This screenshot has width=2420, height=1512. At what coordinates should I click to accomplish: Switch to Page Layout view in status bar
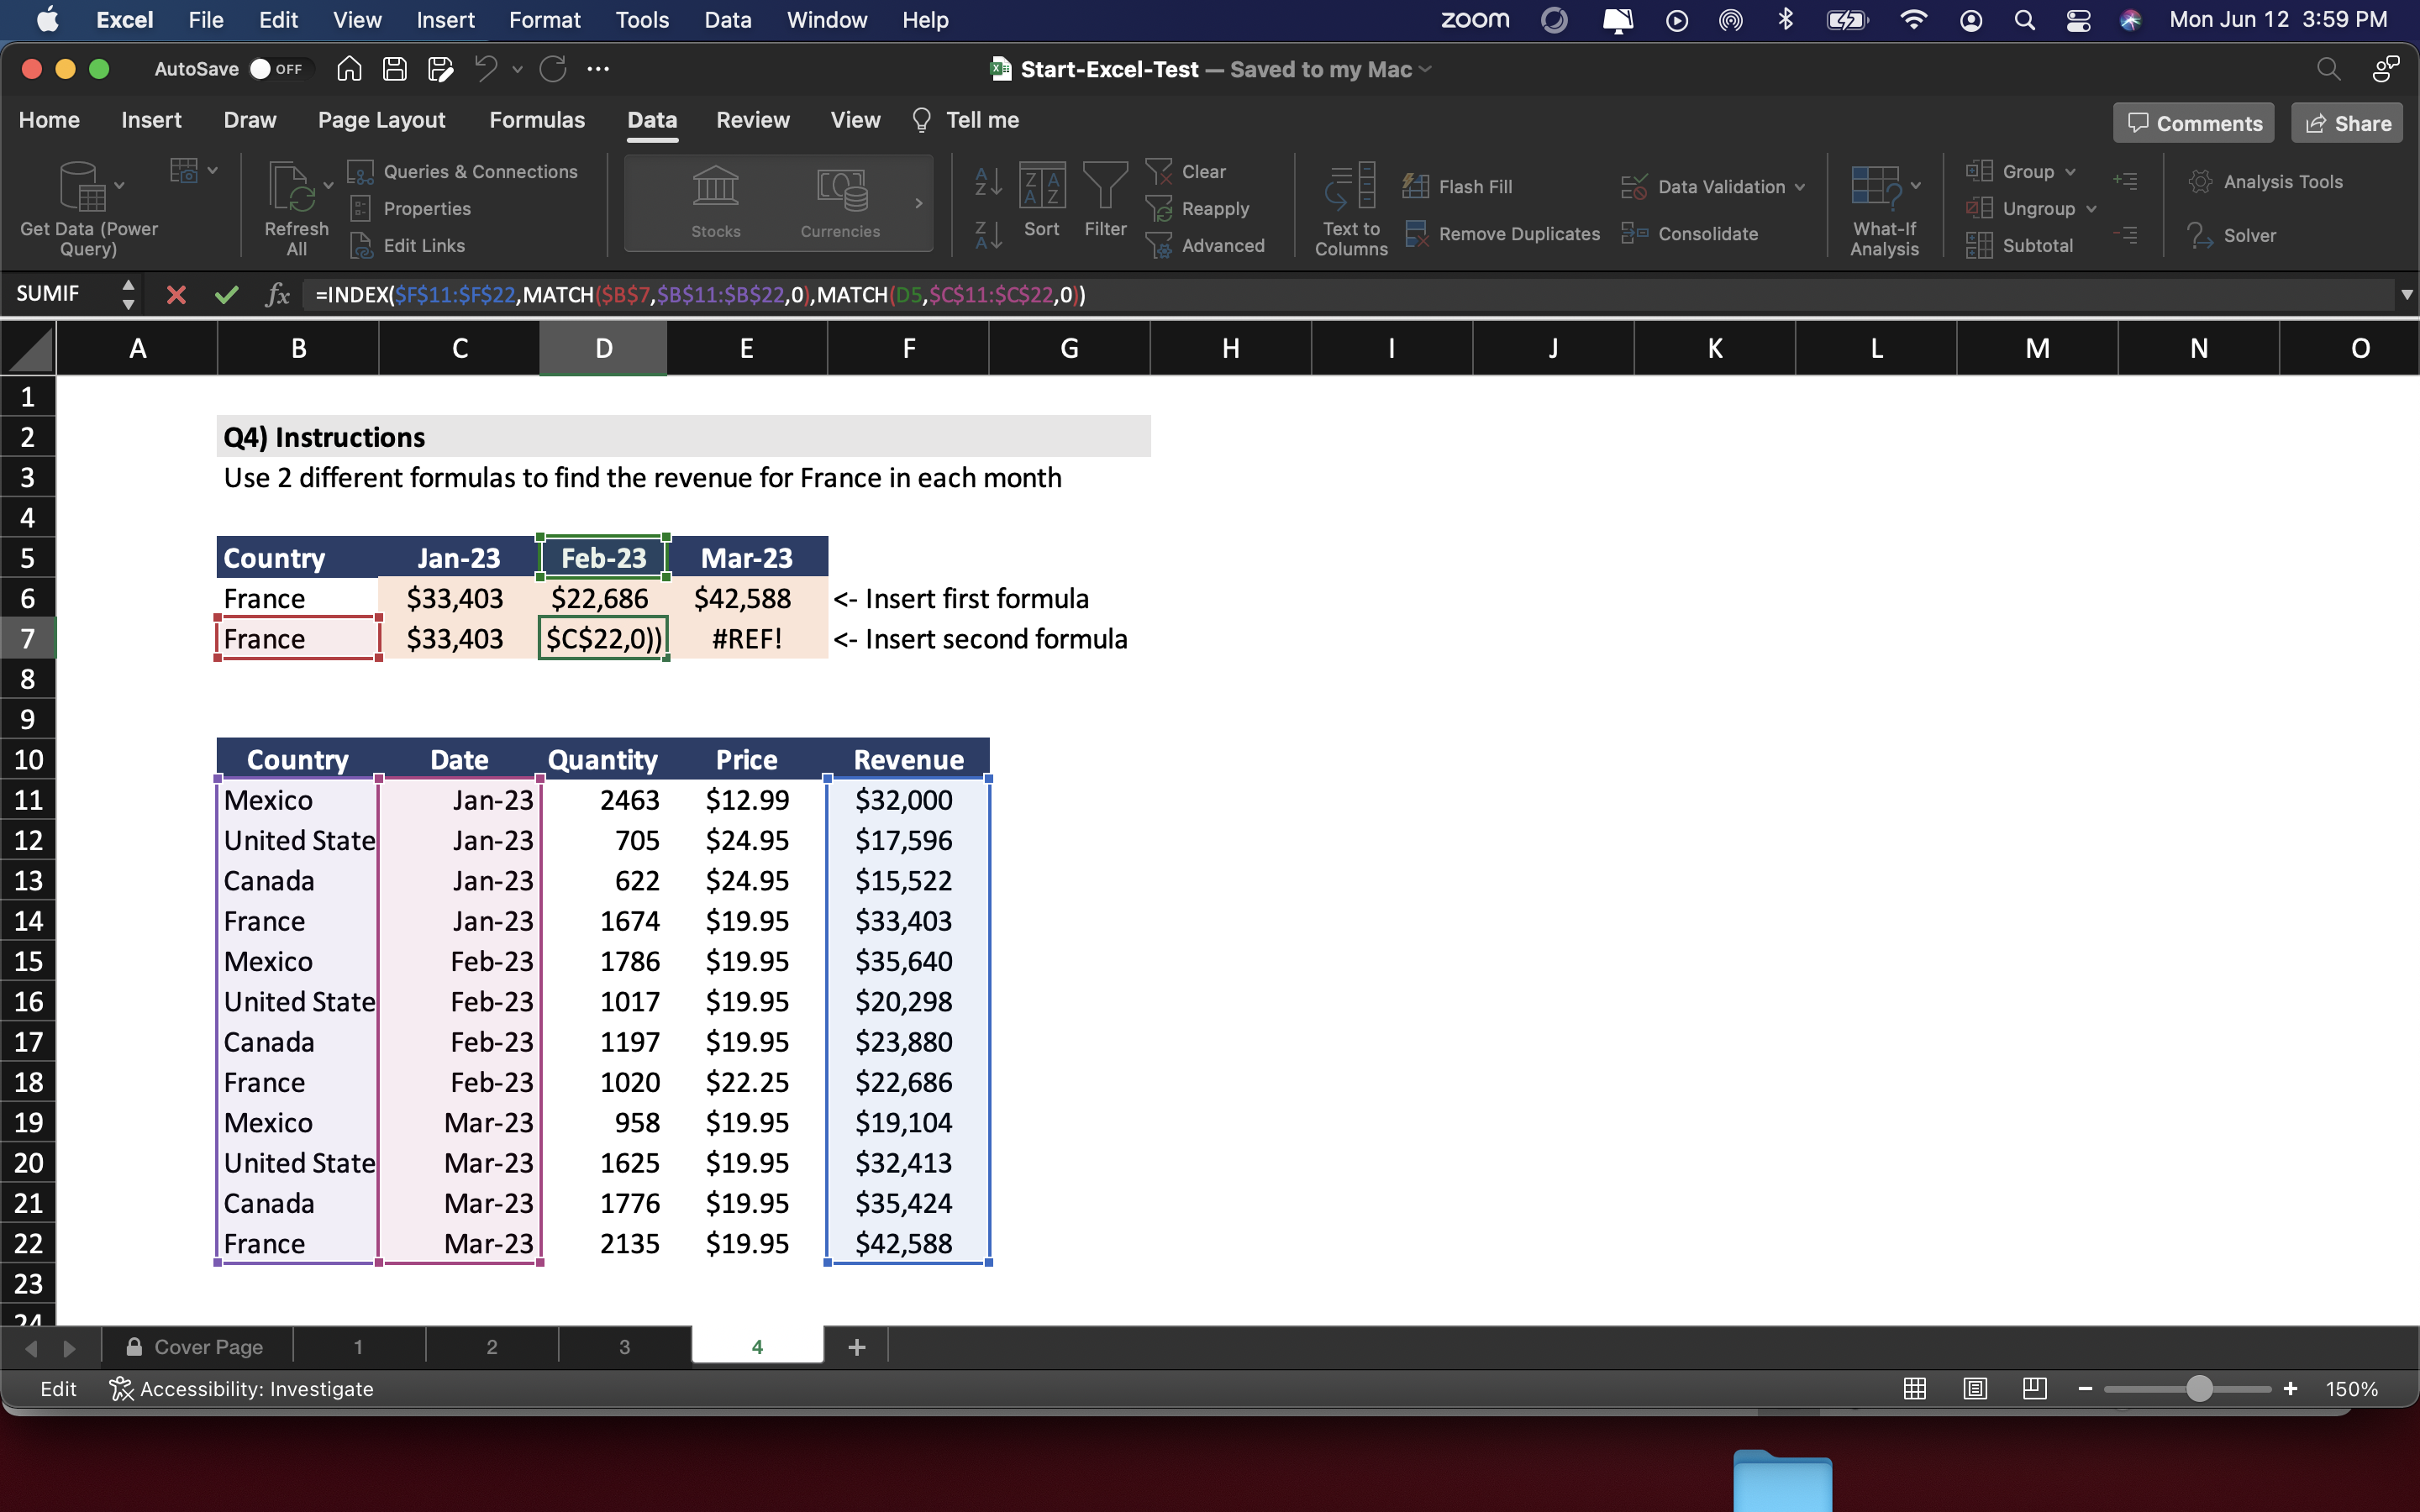pos(1974,1389)
